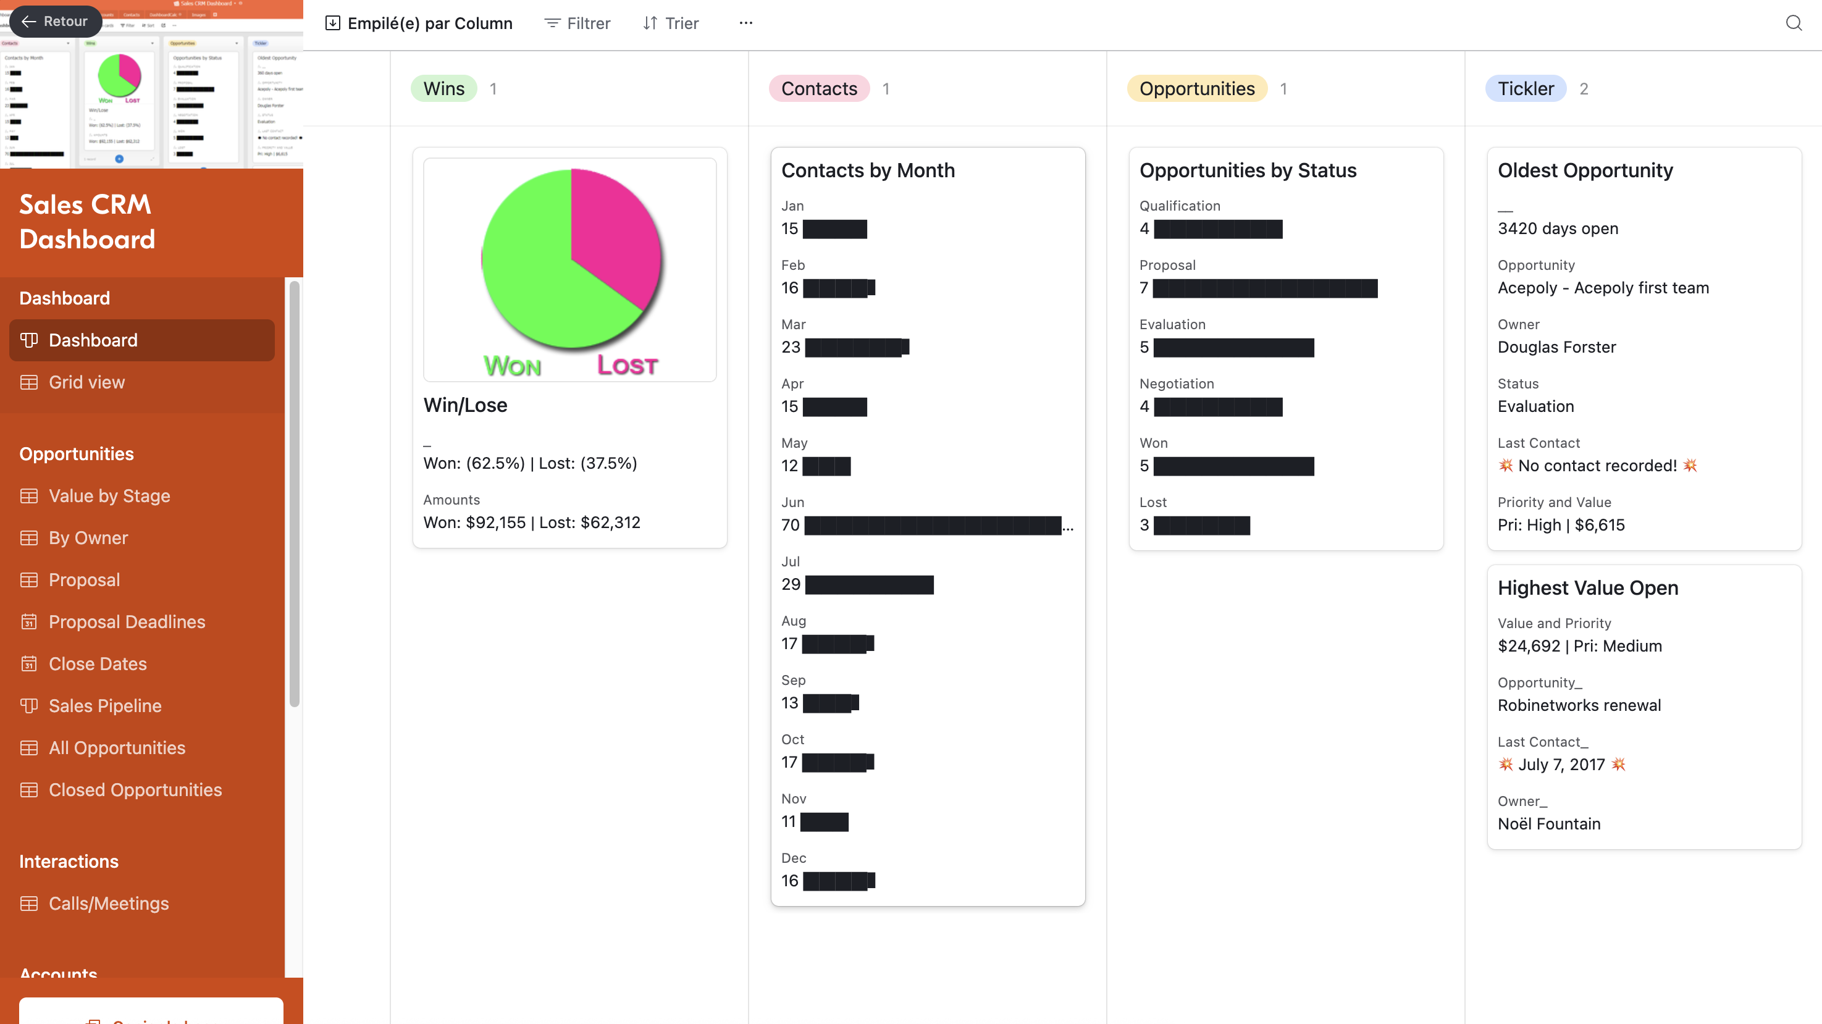Image resolution: width=1822 pixels, height=1024 pixels.
Task: Click the Won/Lost pie chart
Action: coord(570,259)
